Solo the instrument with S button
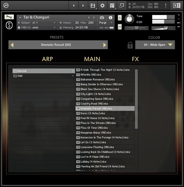This screenshot has height=187, width=184. click(120, 18)
